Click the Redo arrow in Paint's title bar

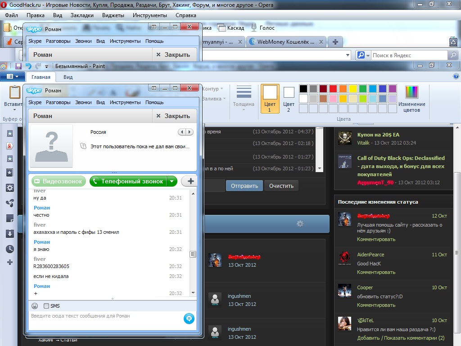pos(38,66)
